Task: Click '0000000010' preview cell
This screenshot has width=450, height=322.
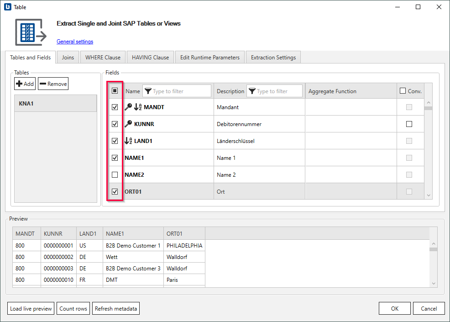Action: pyautogui.click(x=59, y=280)
